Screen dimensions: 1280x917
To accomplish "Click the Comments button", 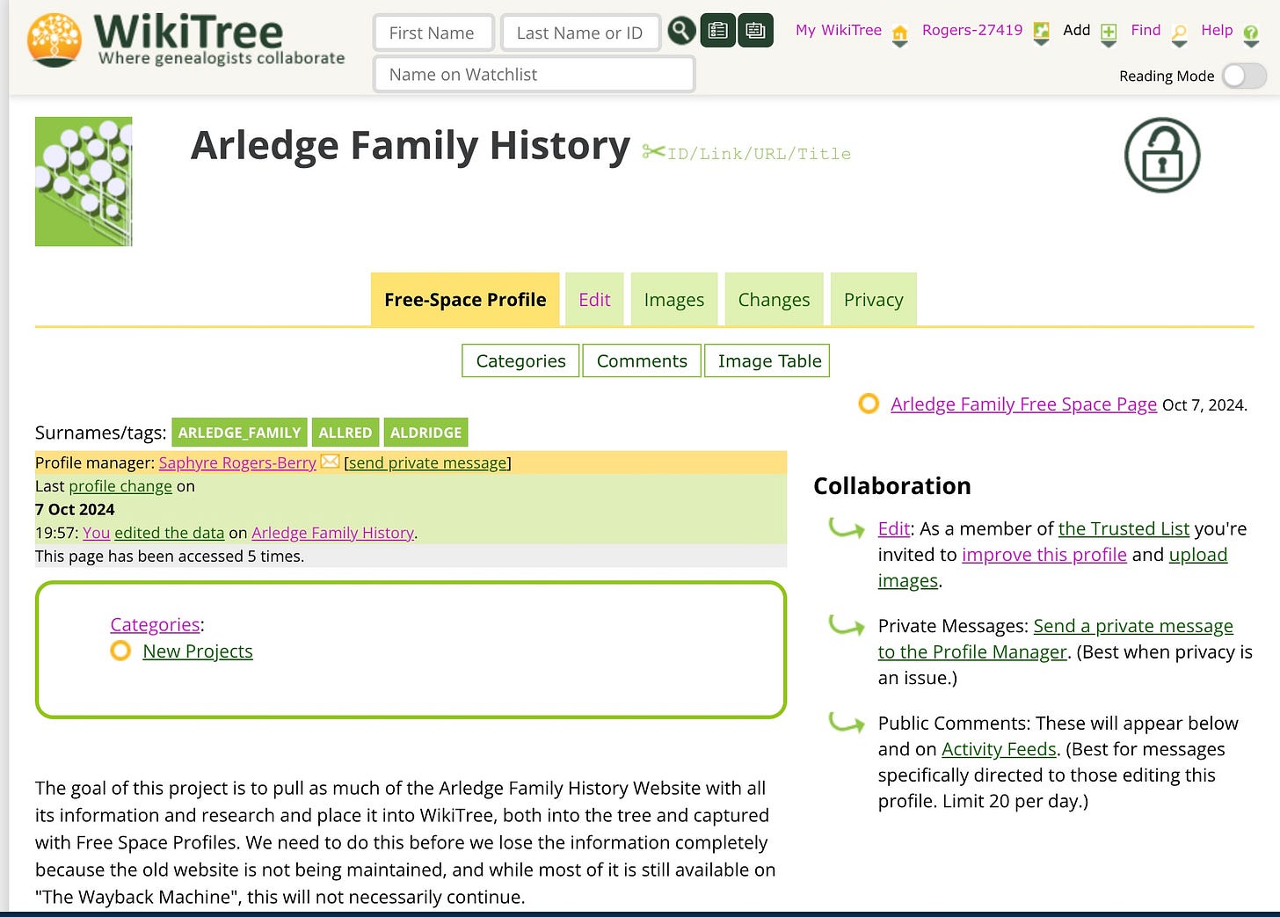I will coord(642,360).
